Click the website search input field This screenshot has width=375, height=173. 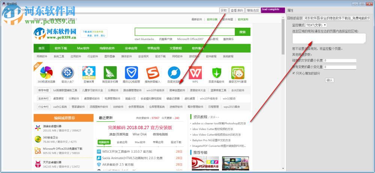(x=185, y=32)
